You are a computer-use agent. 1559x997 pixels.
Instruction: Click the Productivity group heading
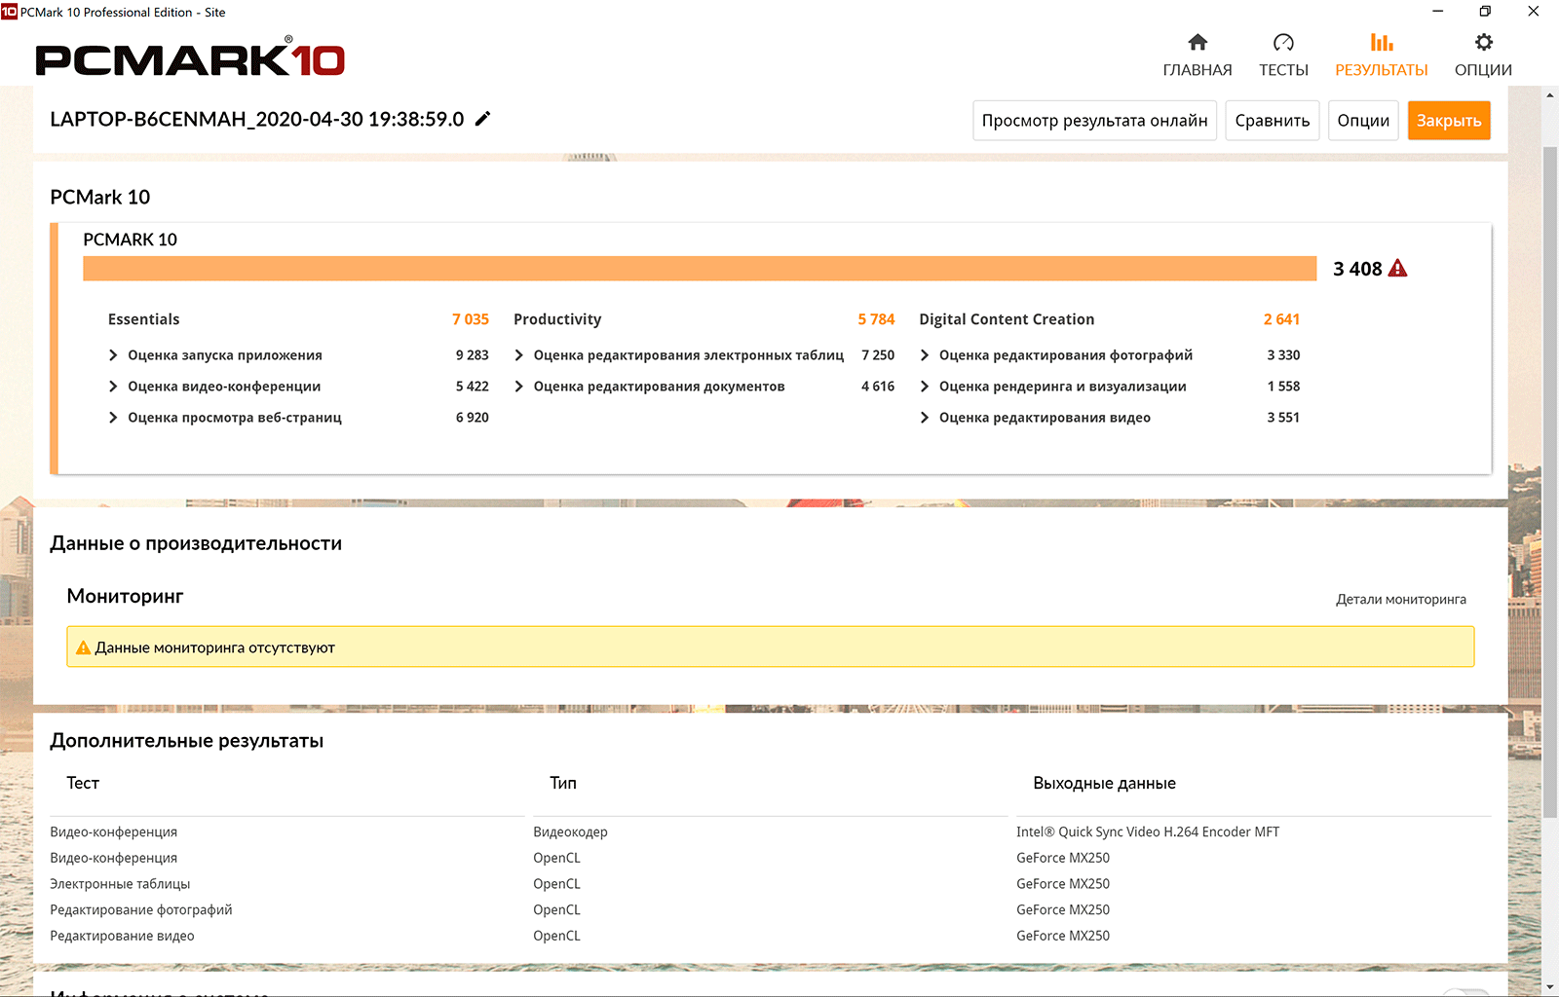557,319
